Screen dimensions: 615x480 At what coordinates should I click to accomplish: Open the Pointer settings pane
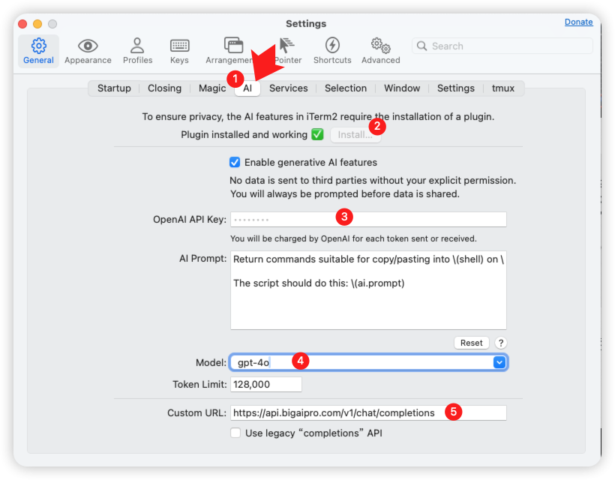pos(288,51)
